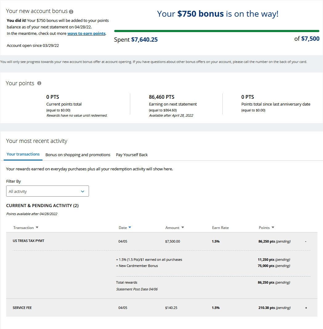Open the ways to earn points link
Image resolution: width=323 pixels, height=329 pixels.
[86, 34]
